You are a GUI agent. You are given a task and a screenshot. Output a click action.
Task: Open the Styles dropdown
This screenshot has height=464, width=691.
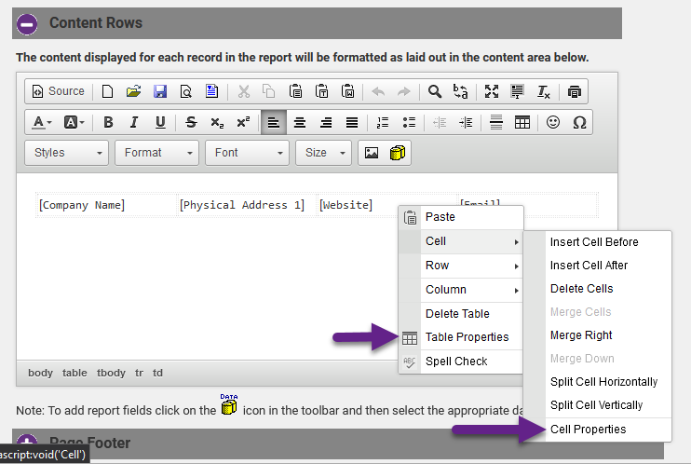[67, 153]
